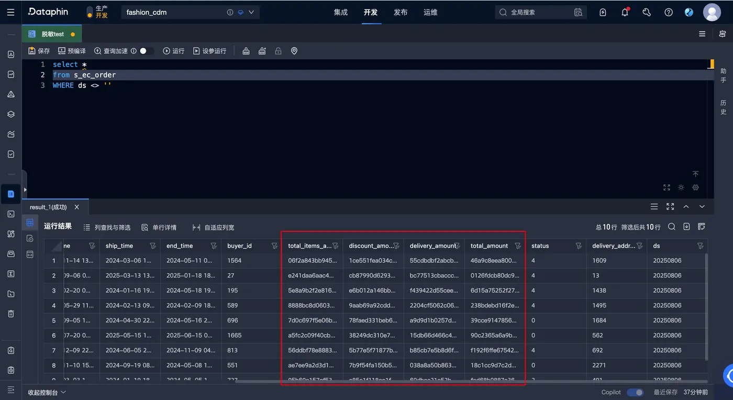Image resolution: width=733 pixels, height=400 pixels.
Task: Click the sigma icon in the left sidebar
Action: coord(11,274)
